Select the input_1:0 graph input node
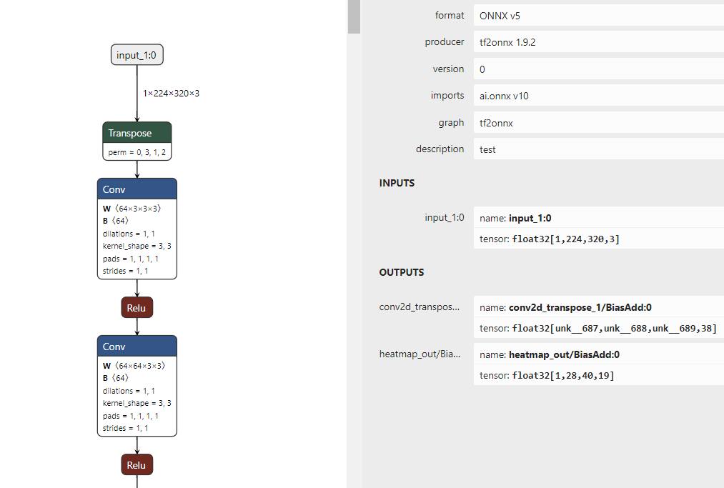Image resolution: width=724 pixels, height=488 pixels. click(137, 55)
